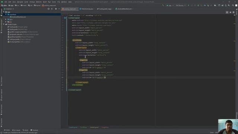Viewport: 238px width, 134px height.
Task: Click the Search Everywhere magnifier icon
Action: (233, 5)
